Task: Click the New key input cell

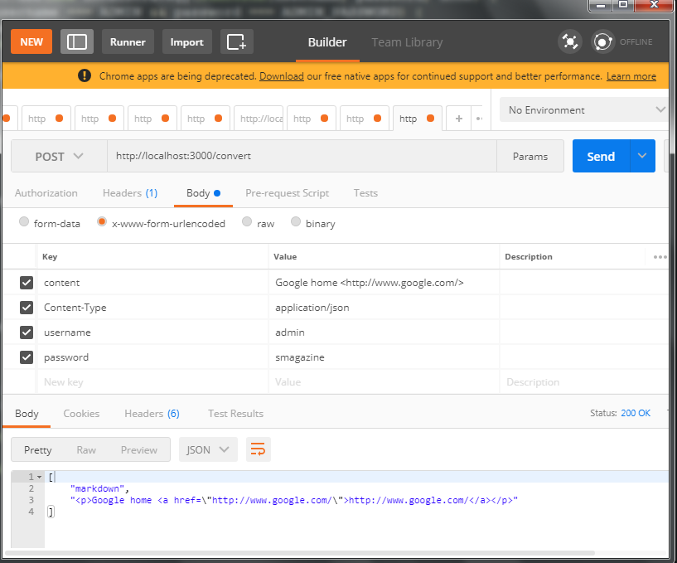Action: [152, 382]
